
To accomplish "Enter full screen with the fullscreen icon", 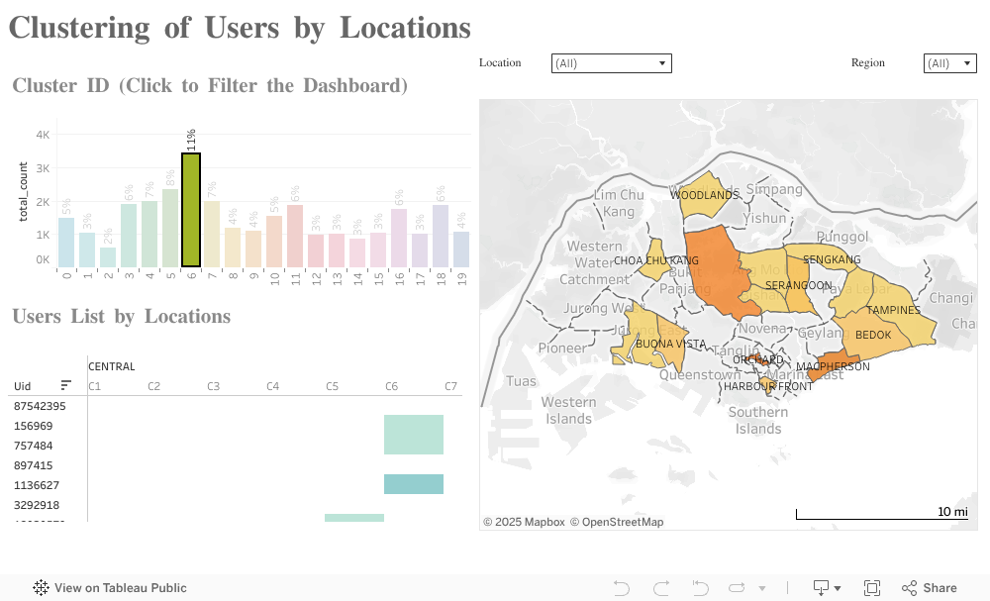I will [x=872, y=588].
